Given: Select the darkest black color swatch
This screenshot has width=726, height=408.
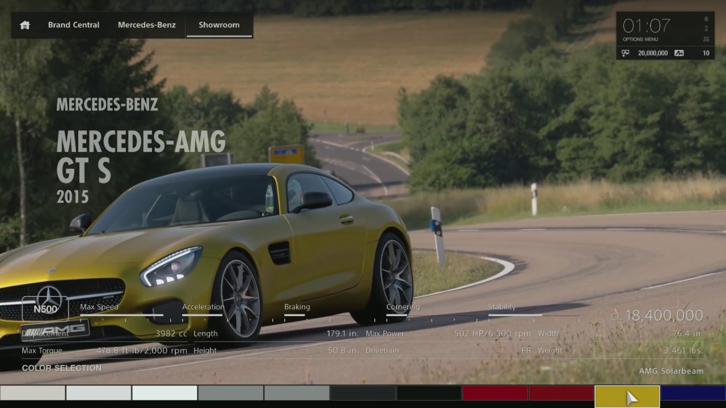Looking at the screenshot, I should (429, 393).
